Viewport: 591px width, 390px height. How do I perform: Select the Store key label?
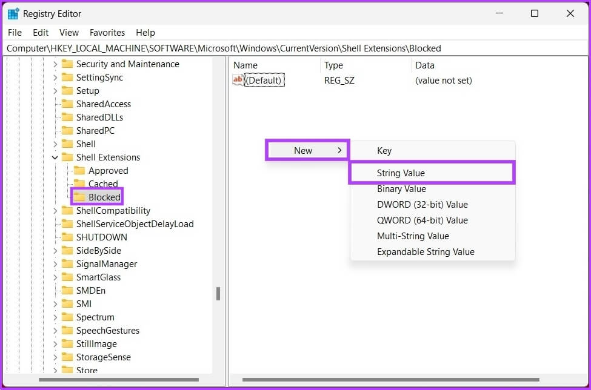(87, 370)
